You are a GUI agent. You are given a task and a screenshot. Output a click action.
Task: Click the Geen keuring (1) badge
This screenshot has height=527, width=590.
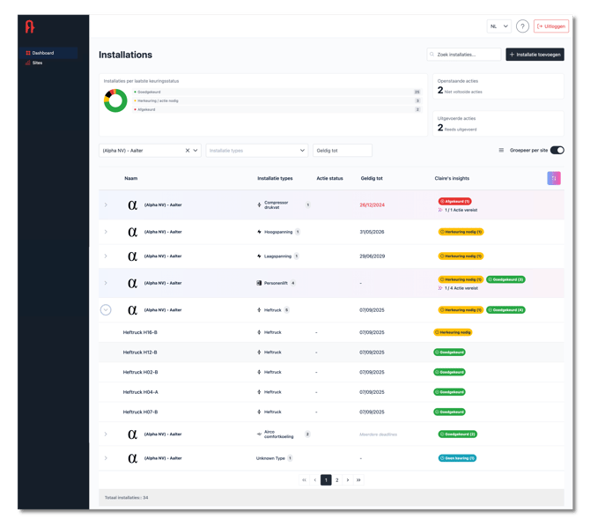[x=457, y=458]
